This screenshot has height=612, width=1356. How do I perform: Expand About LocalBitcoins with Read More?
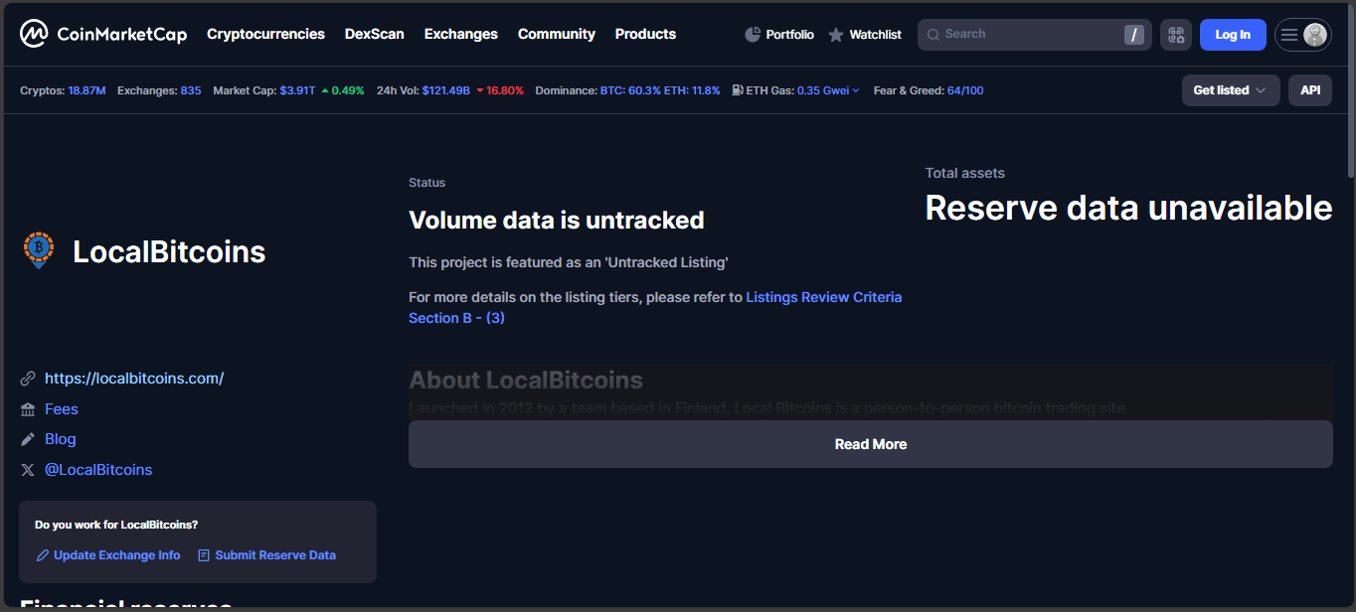[x=870, y=444]
